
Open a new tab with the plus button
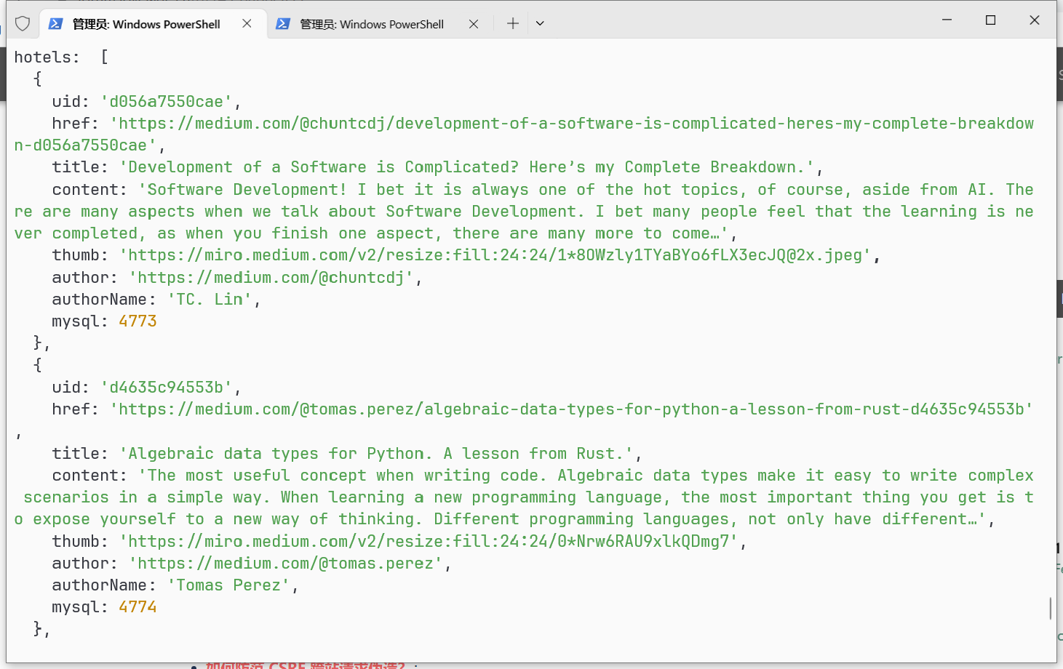[x=513, y=24]
